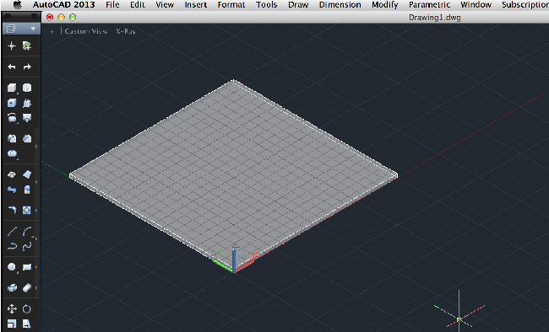Select the Line drawing tool
The image size is (549, 332).
tap(12, 231)
